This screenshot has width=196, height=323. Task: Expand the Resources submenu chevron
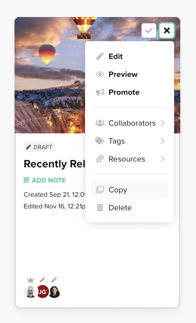163,159
